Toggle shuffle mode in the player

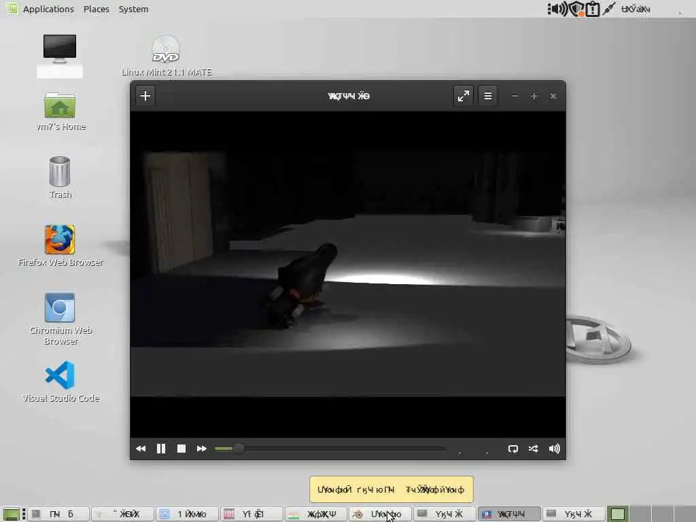pos(534,449)
